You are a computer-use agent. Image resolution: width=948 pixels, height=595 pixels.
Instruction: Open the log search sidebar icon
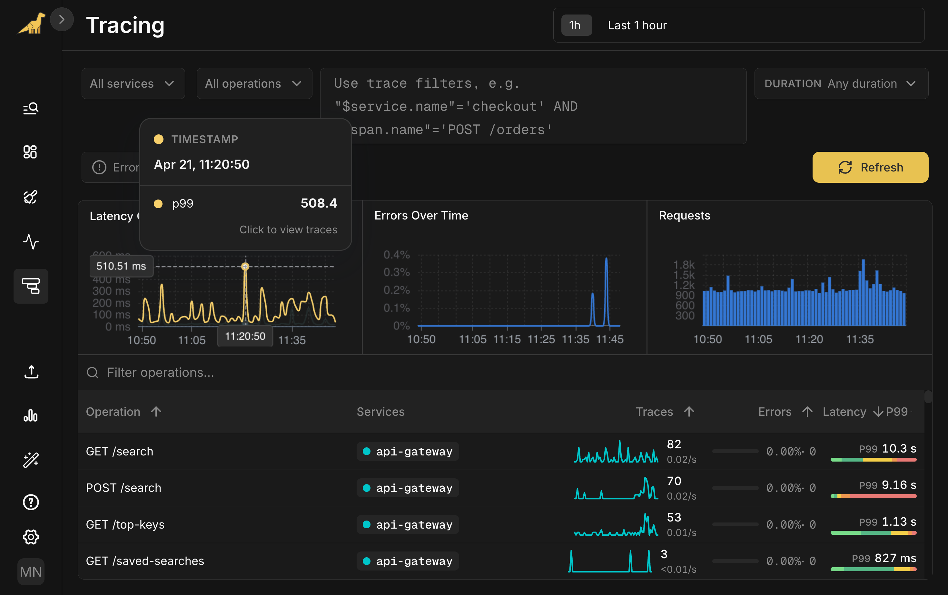[x=31, y=108]
